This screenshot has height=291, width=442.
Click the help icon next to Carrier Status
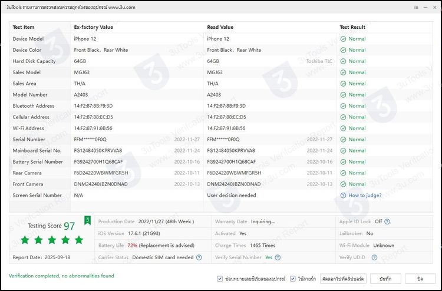pyautogui.click(x=199, y=257)
